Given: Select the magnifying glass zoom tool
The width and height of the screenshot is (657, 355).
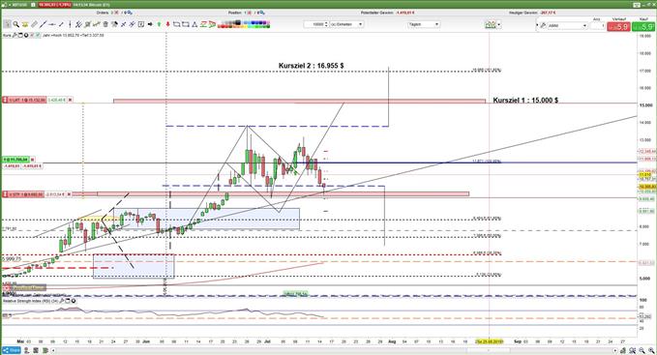Looking at the screenshot, I should pyautogui.click(x=15, y=24).
